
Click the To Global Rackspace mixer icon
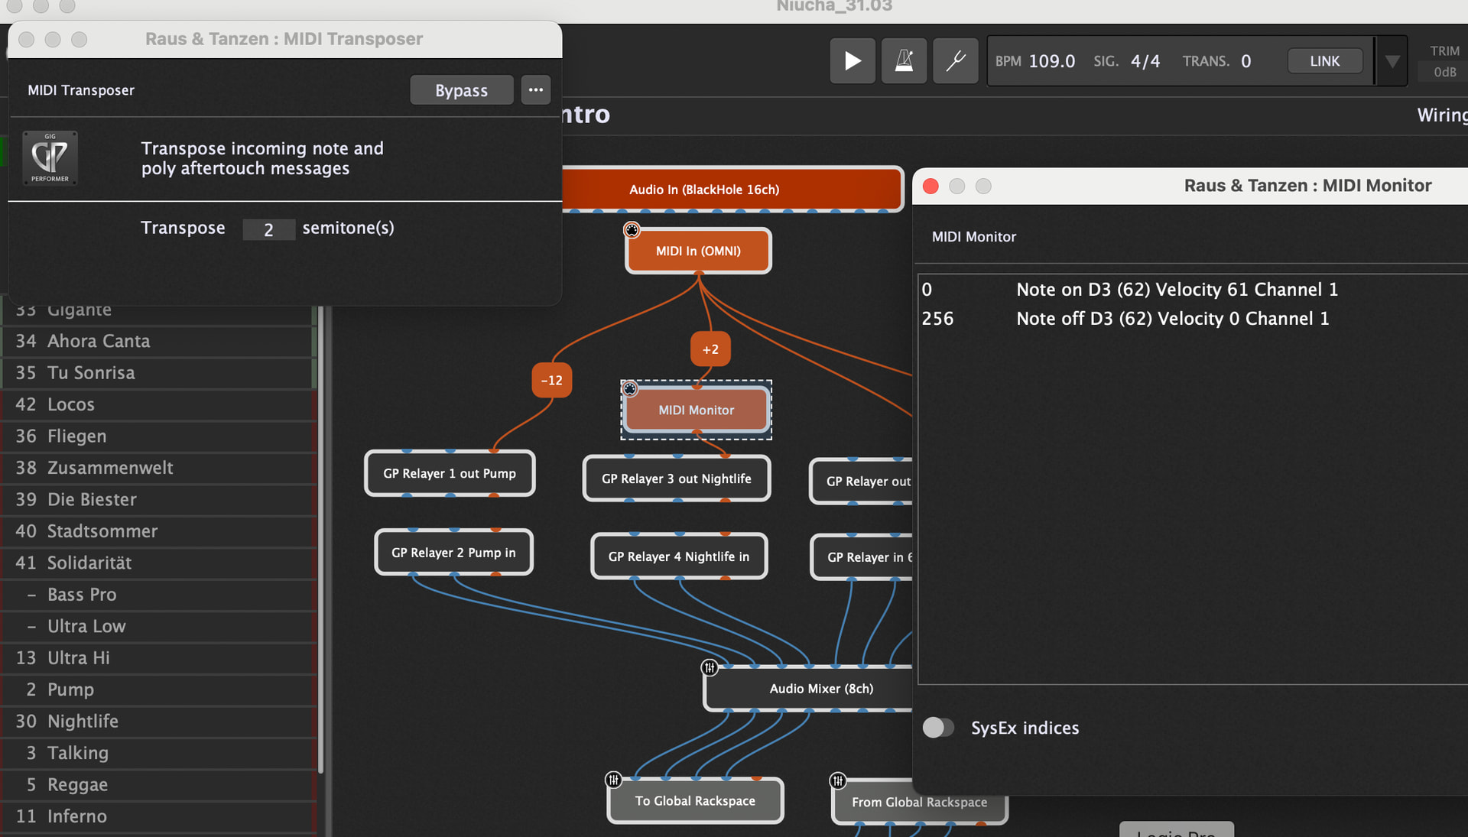[613, 780]
